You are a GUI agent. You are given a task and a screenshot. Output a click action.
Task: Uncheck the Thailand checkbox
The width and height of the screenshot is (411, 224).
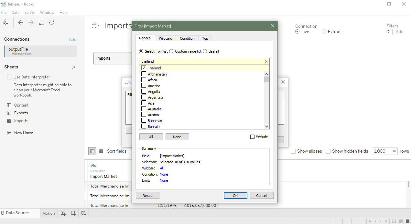coord(144,68)
